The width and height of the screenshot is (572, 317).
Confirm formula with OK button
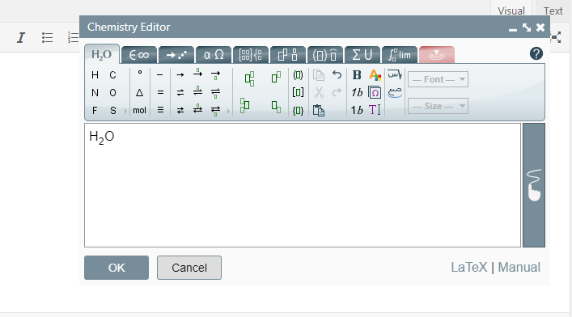(x=117, y=268)
